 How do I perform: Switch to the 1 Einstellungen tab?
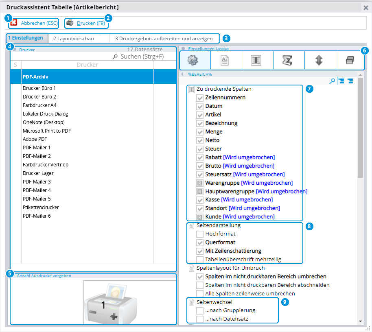(27, 38)
